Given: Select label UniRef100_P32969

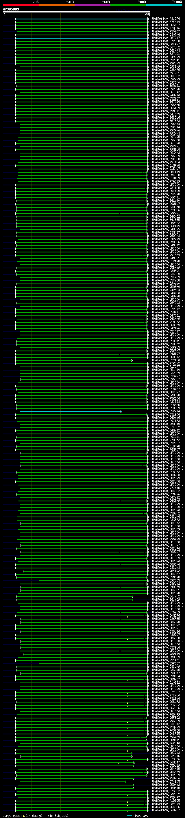Looking at the screenshot, I should pyautogui.click(x=166, y=373).
